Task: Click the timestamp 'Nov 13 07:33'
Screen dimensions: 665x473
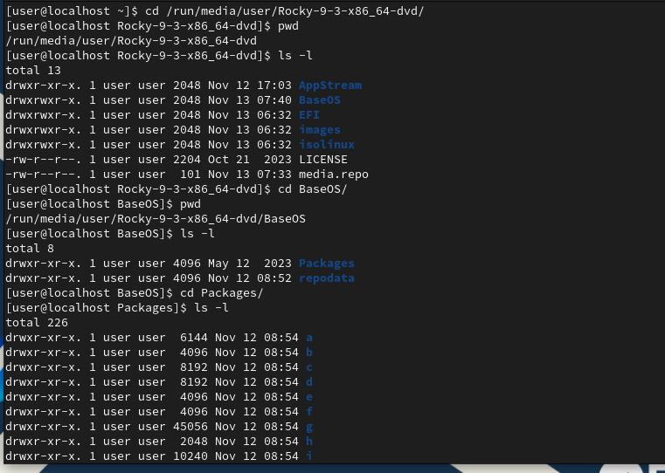Action: pos(250,175)
